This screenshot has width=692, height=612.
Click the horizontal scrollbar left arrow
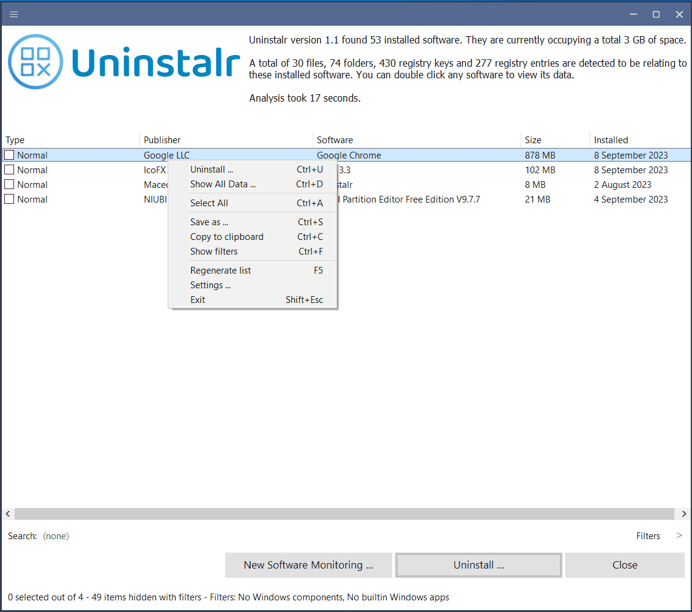8,514
